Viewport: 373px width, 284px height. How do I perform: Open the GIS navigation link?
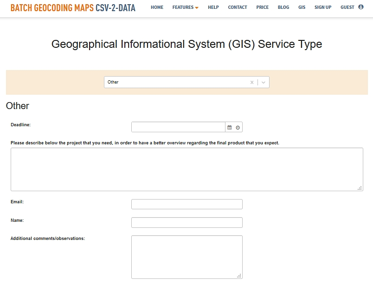tap(302, 7)
